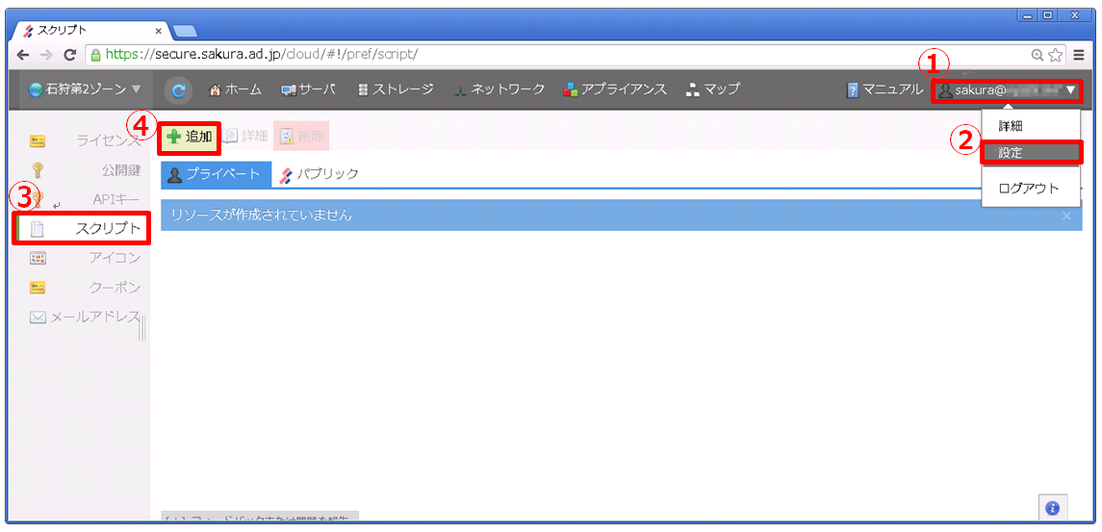Viewport: 1102px width, 532px height.
Task: Go to the サーバ server section
Action: click(x=308, y=89)
